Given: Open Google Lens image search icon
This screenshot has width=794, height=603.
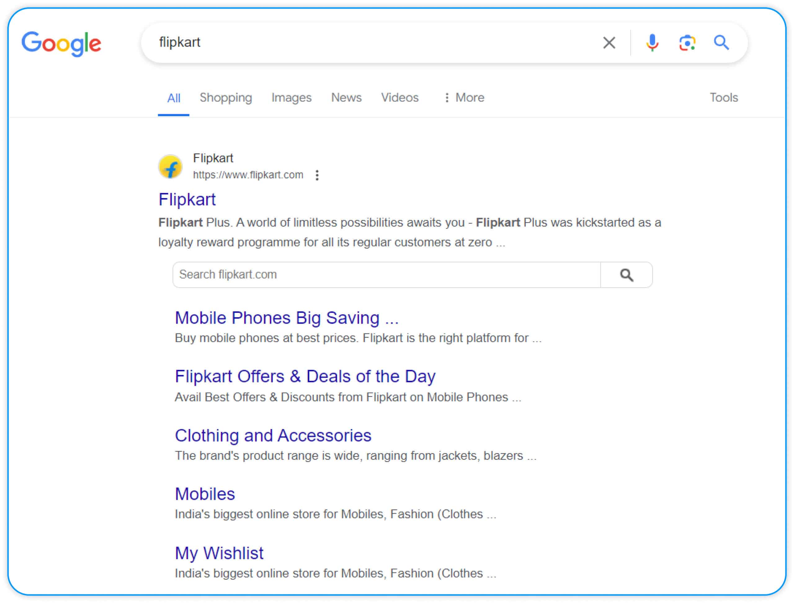Looking at the screenshot, I should coord(687,43).
